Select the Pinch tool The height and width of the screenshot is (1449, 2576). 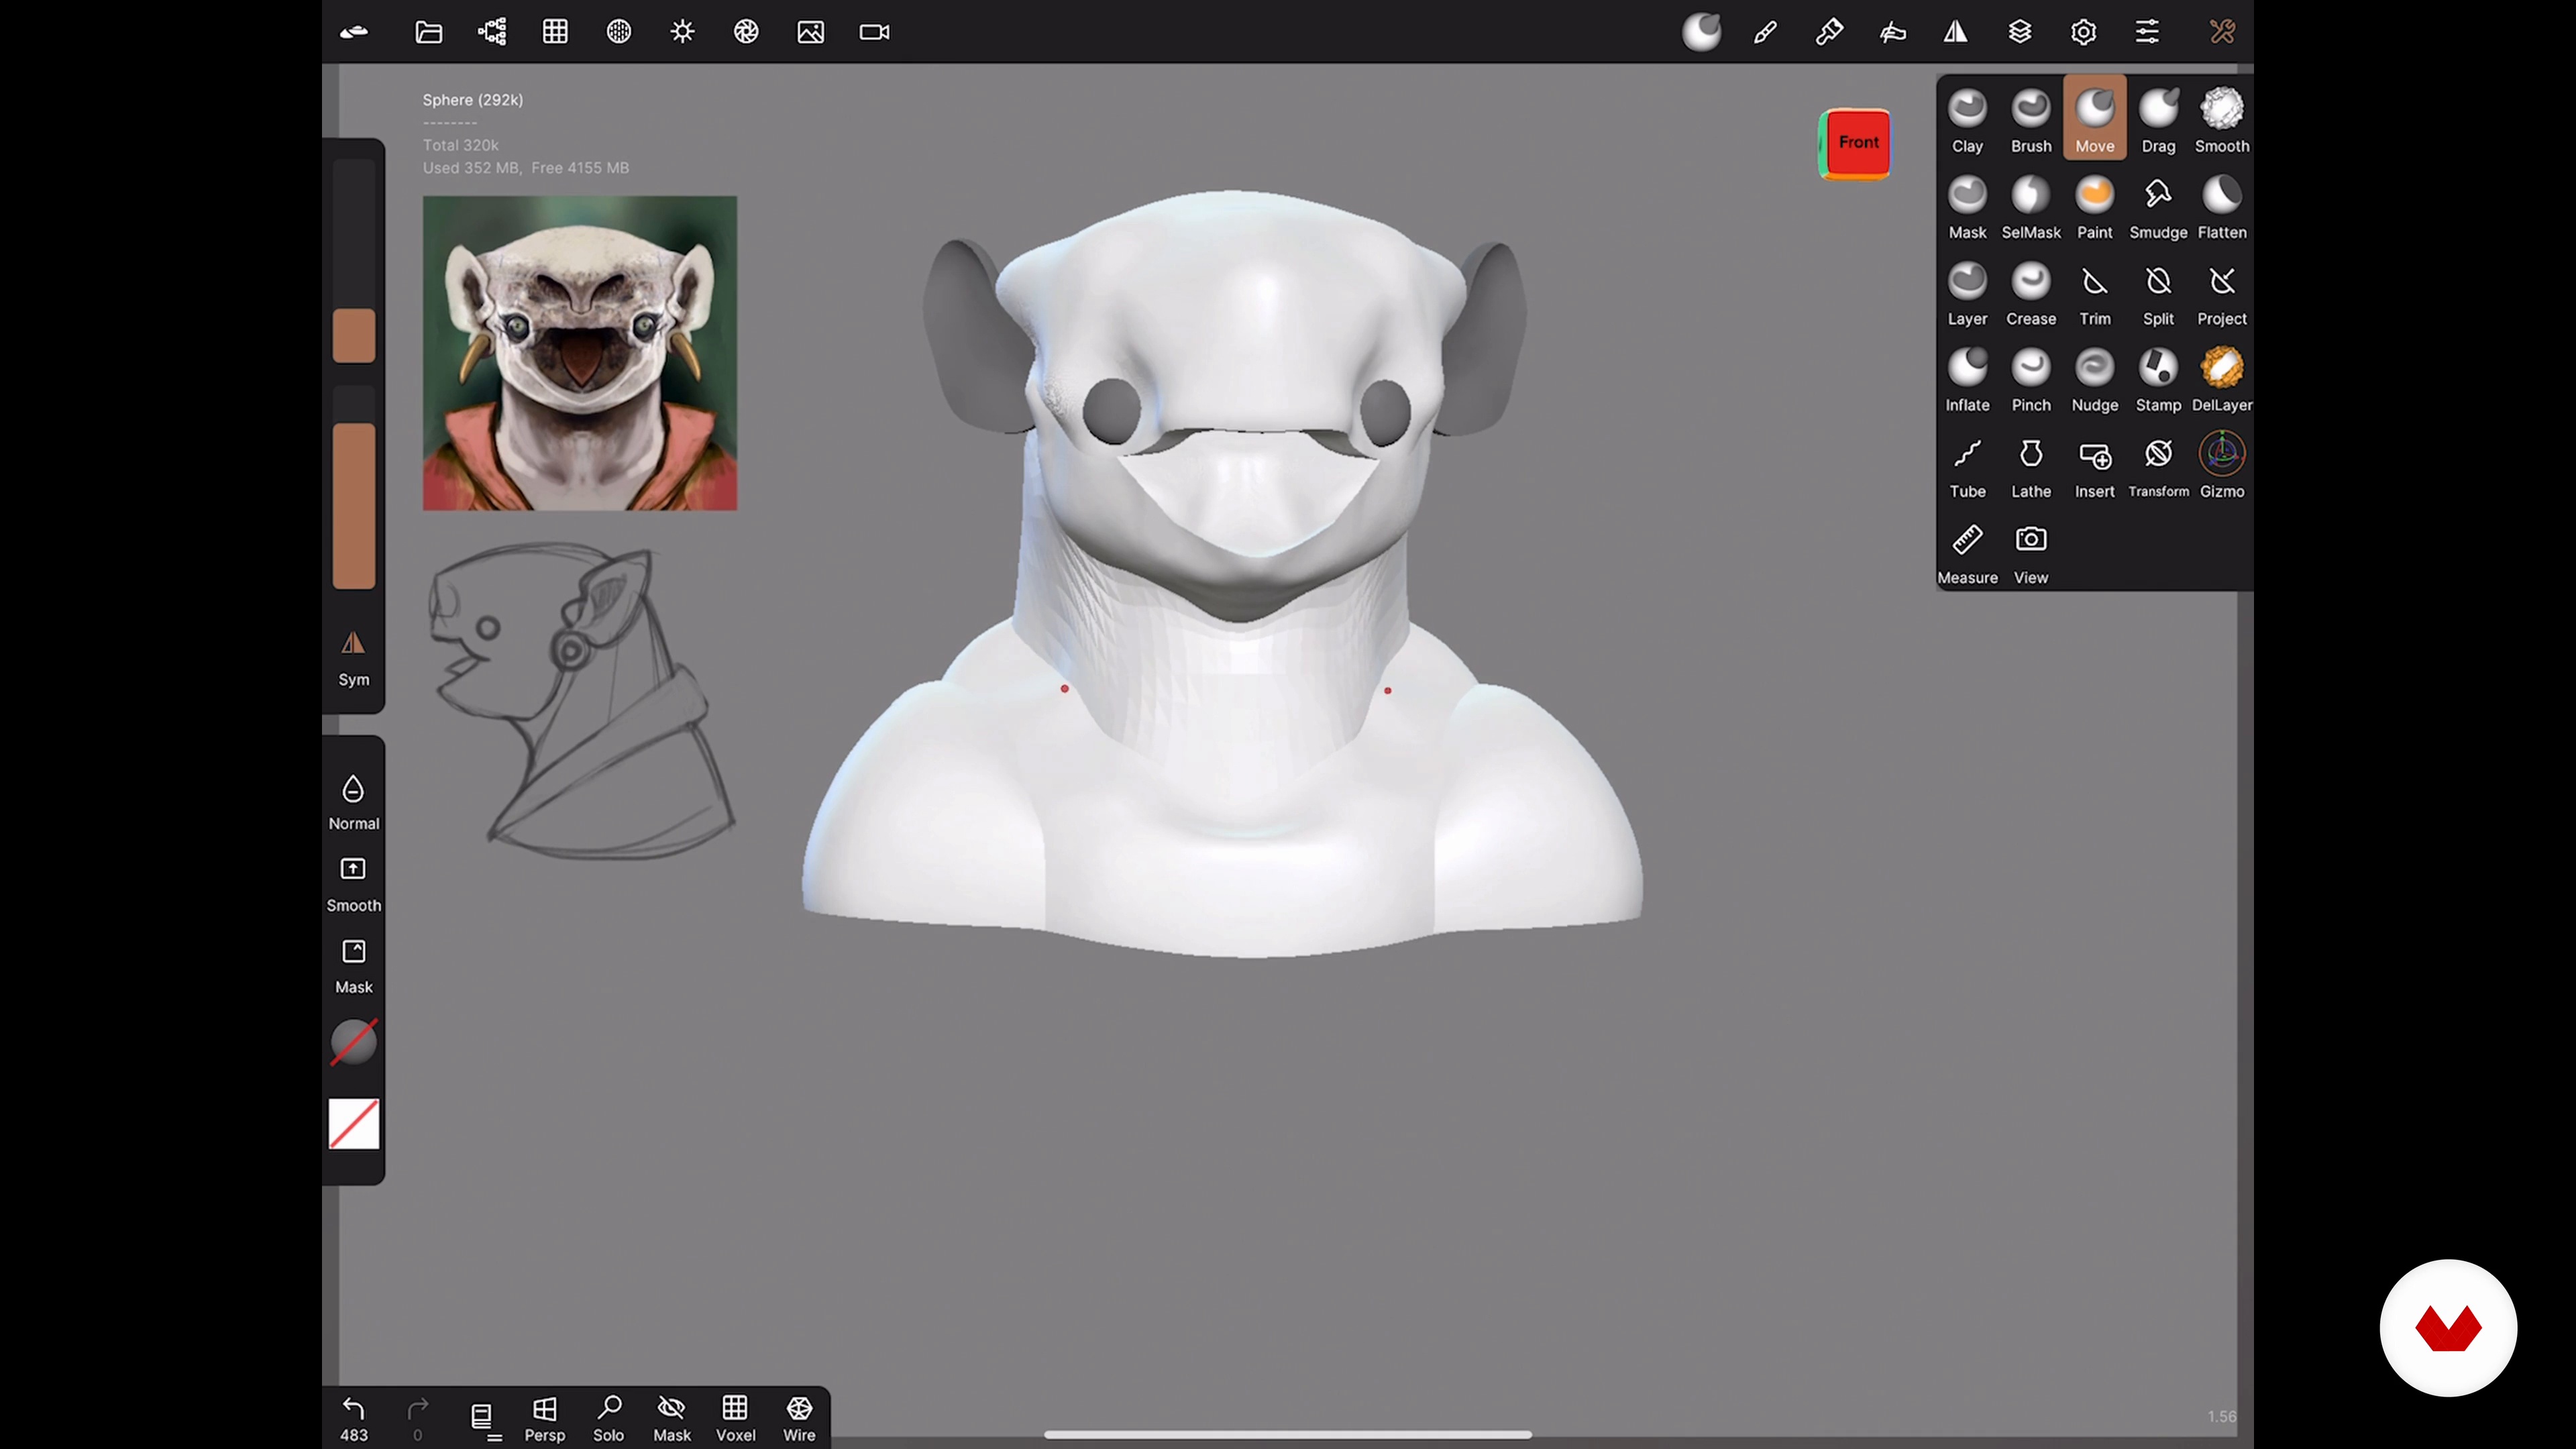(2031, 380)
